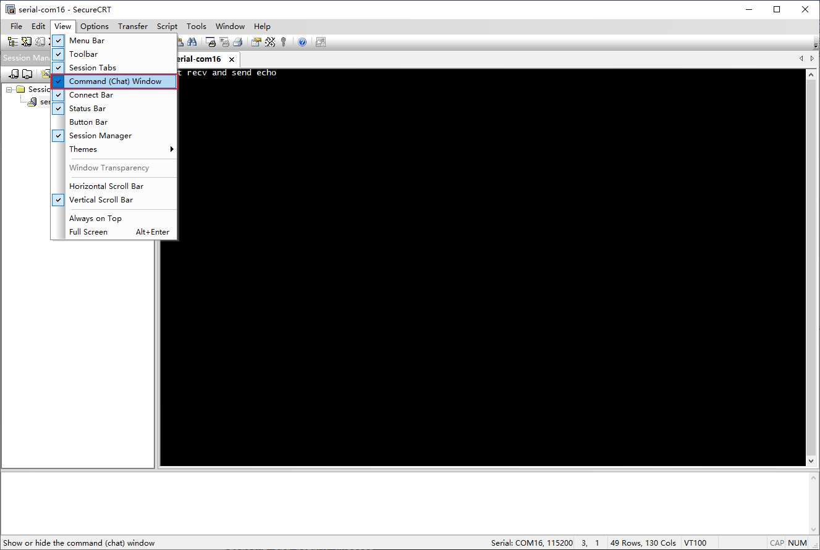Toggle Toolbar visibility in View menu

pyautogui.click(x=114, y=54)
